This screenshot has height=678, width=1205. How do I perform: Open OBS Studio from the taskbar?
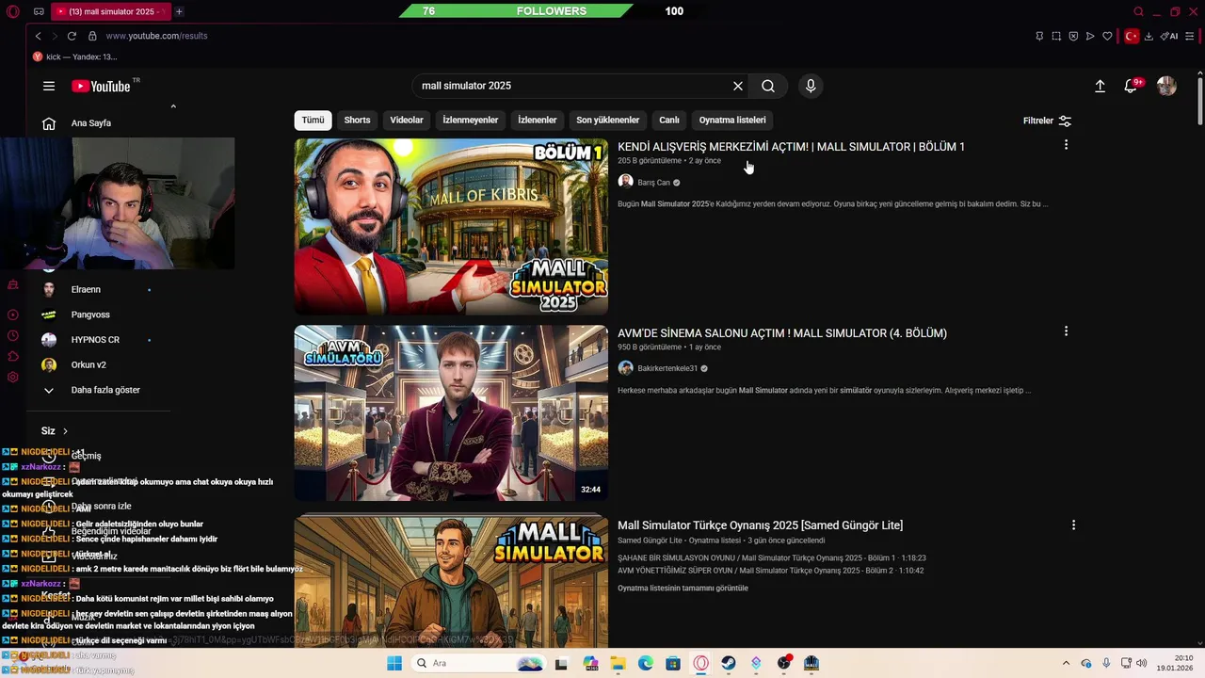(x=783, y=663)
